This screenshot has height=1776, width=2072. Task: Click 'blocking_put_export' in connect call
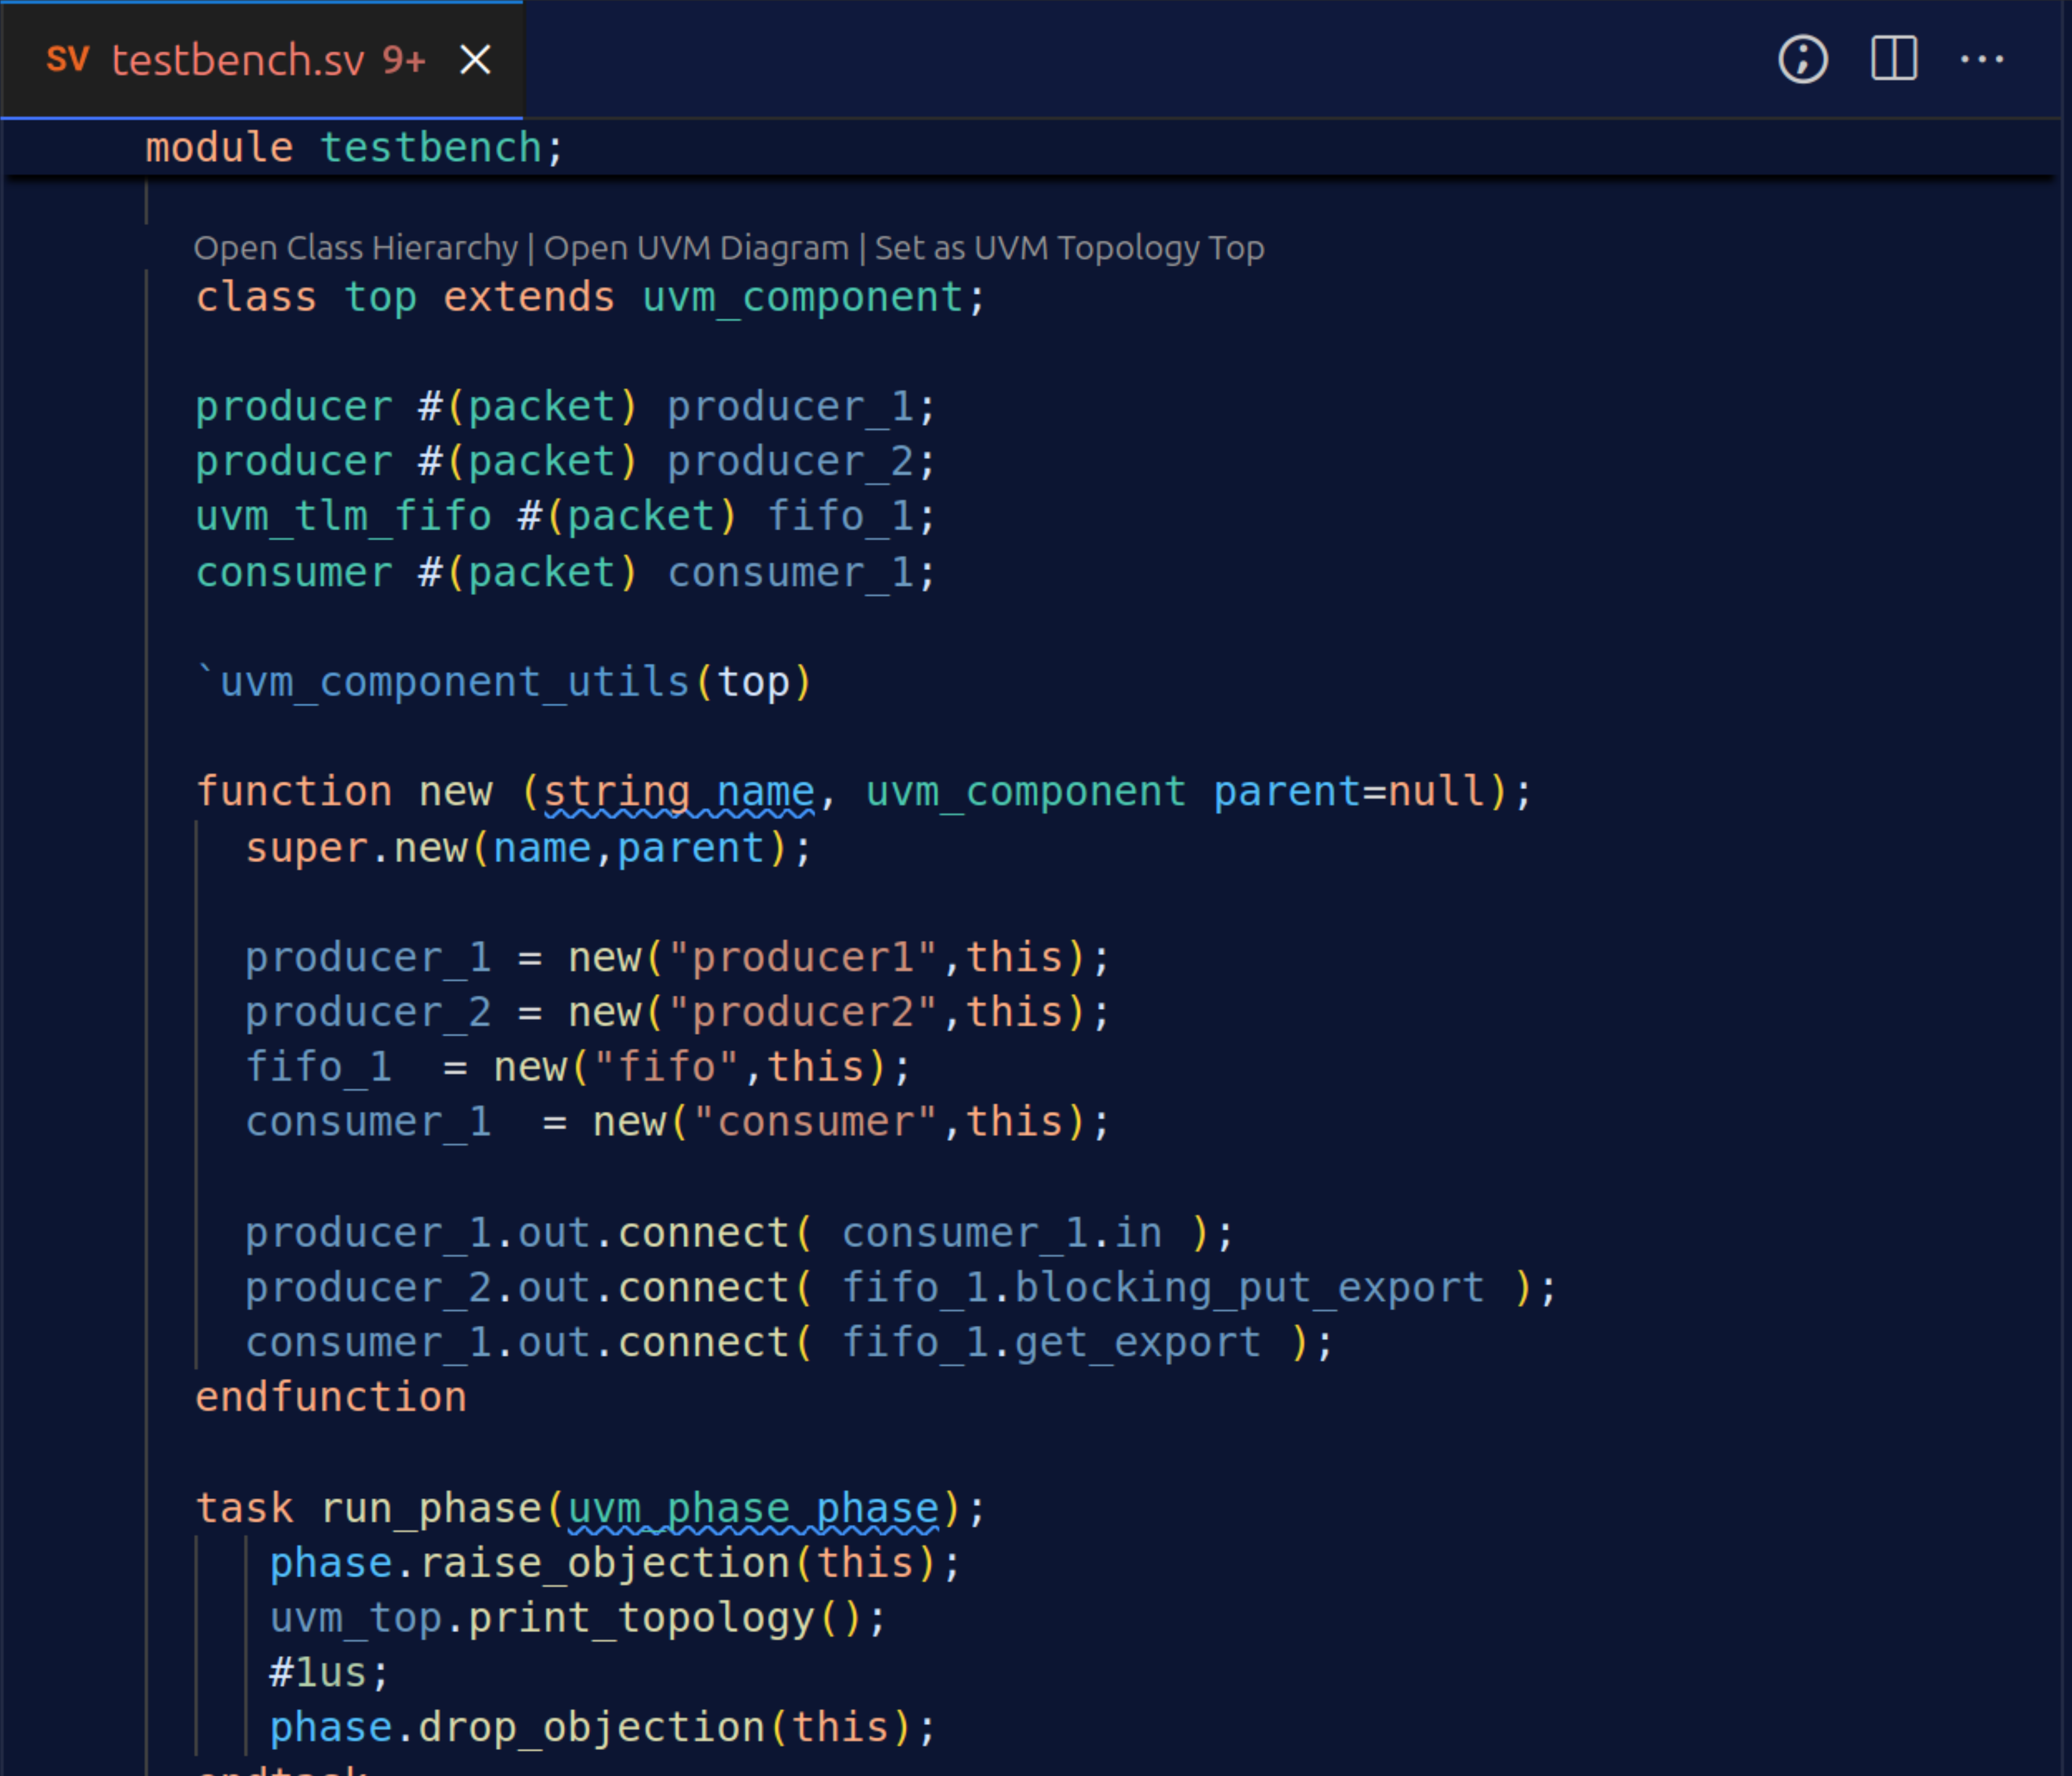click(1249, 1288)
